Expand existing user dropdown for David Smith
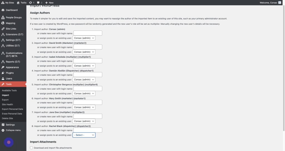 [x=84, y=52]
